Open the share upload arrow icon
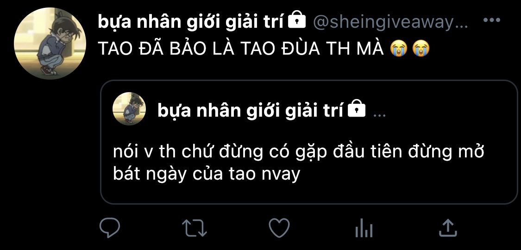Viewport: 521px width, 250px height. pyautogui.click(x=448, y=227)
